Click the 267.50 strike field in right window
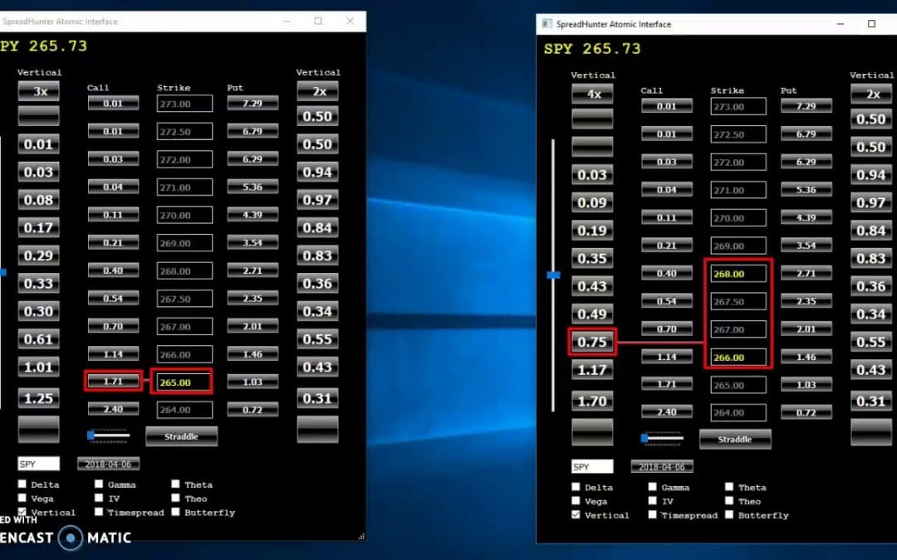897x560 pixels. coord(738,301)
